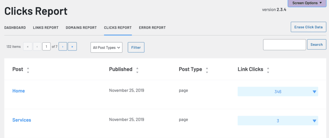The image size is (329, 138).
Task: Click into the search text box
Action: 285,45
